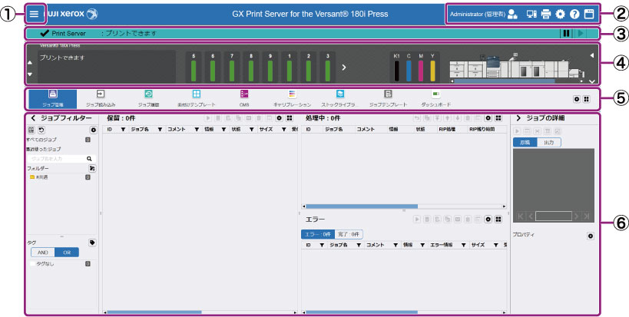Click the window layout icon in header

coord(588,14)
